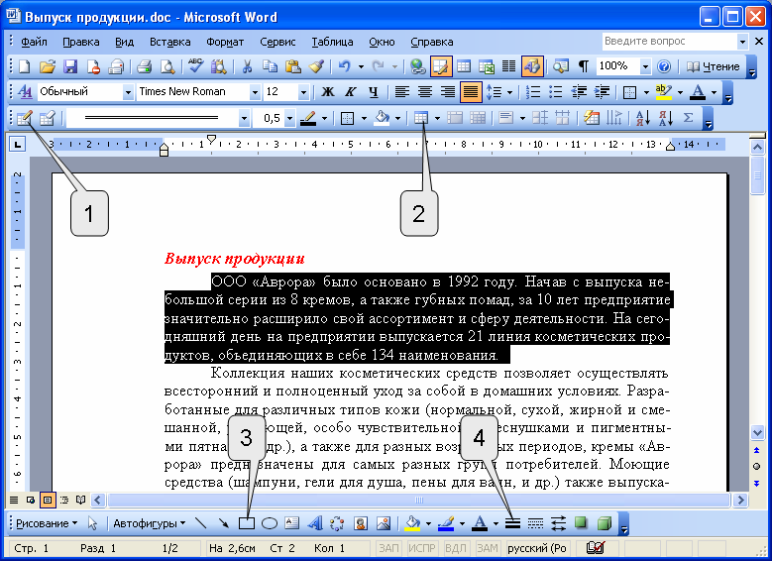
Task: Toggle centered text alignment
Action: click(x=425, y=92)
